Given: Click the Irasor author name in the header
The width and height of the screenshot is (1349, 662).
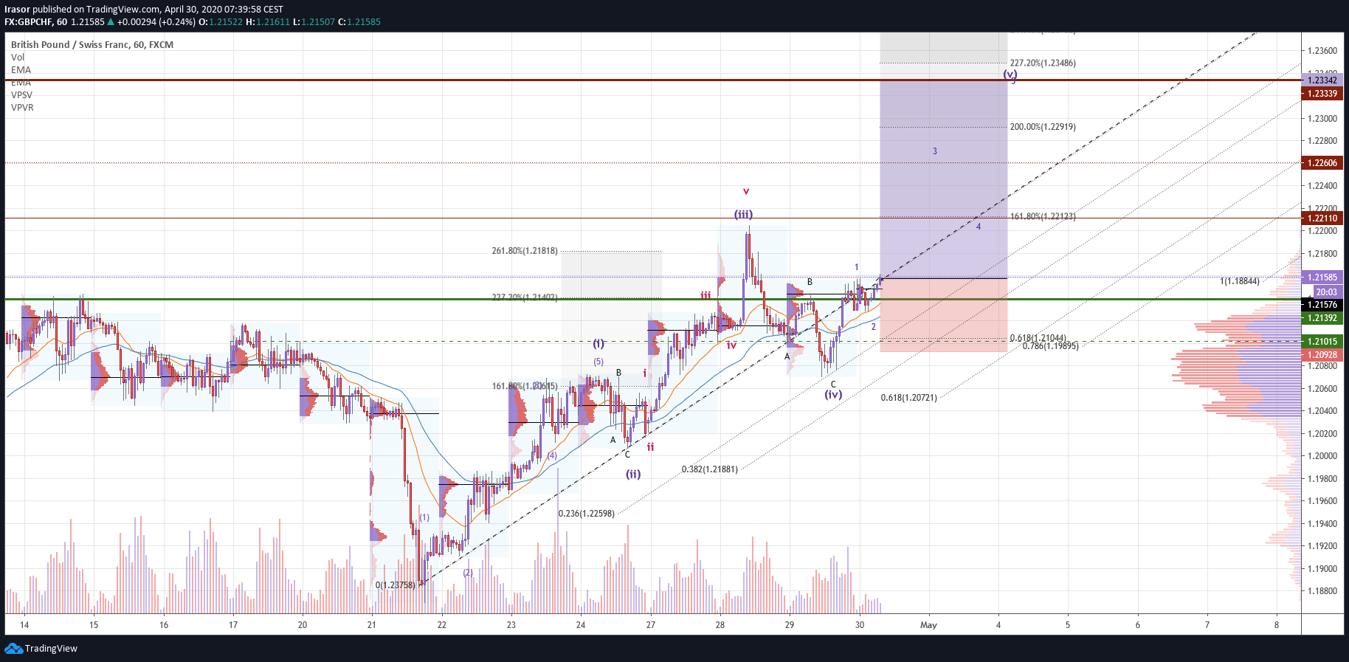Looking at the screenshot, I should (x=17, y=10).
